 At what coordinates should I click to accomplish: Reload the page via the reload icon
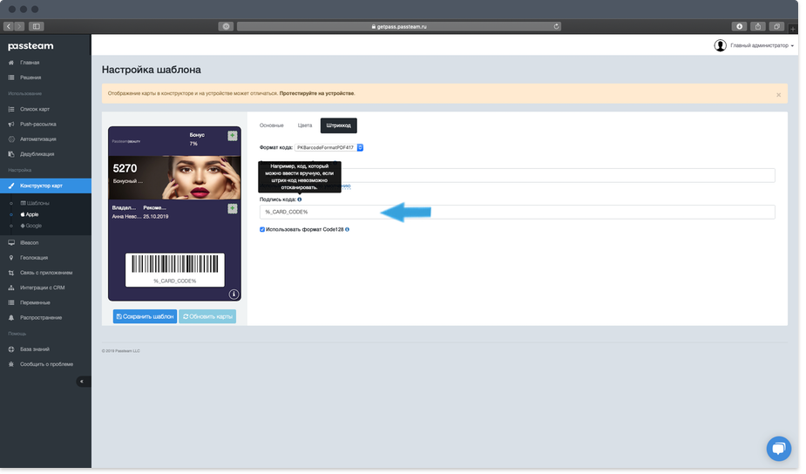pyautogui.click(x=556, y=27)
